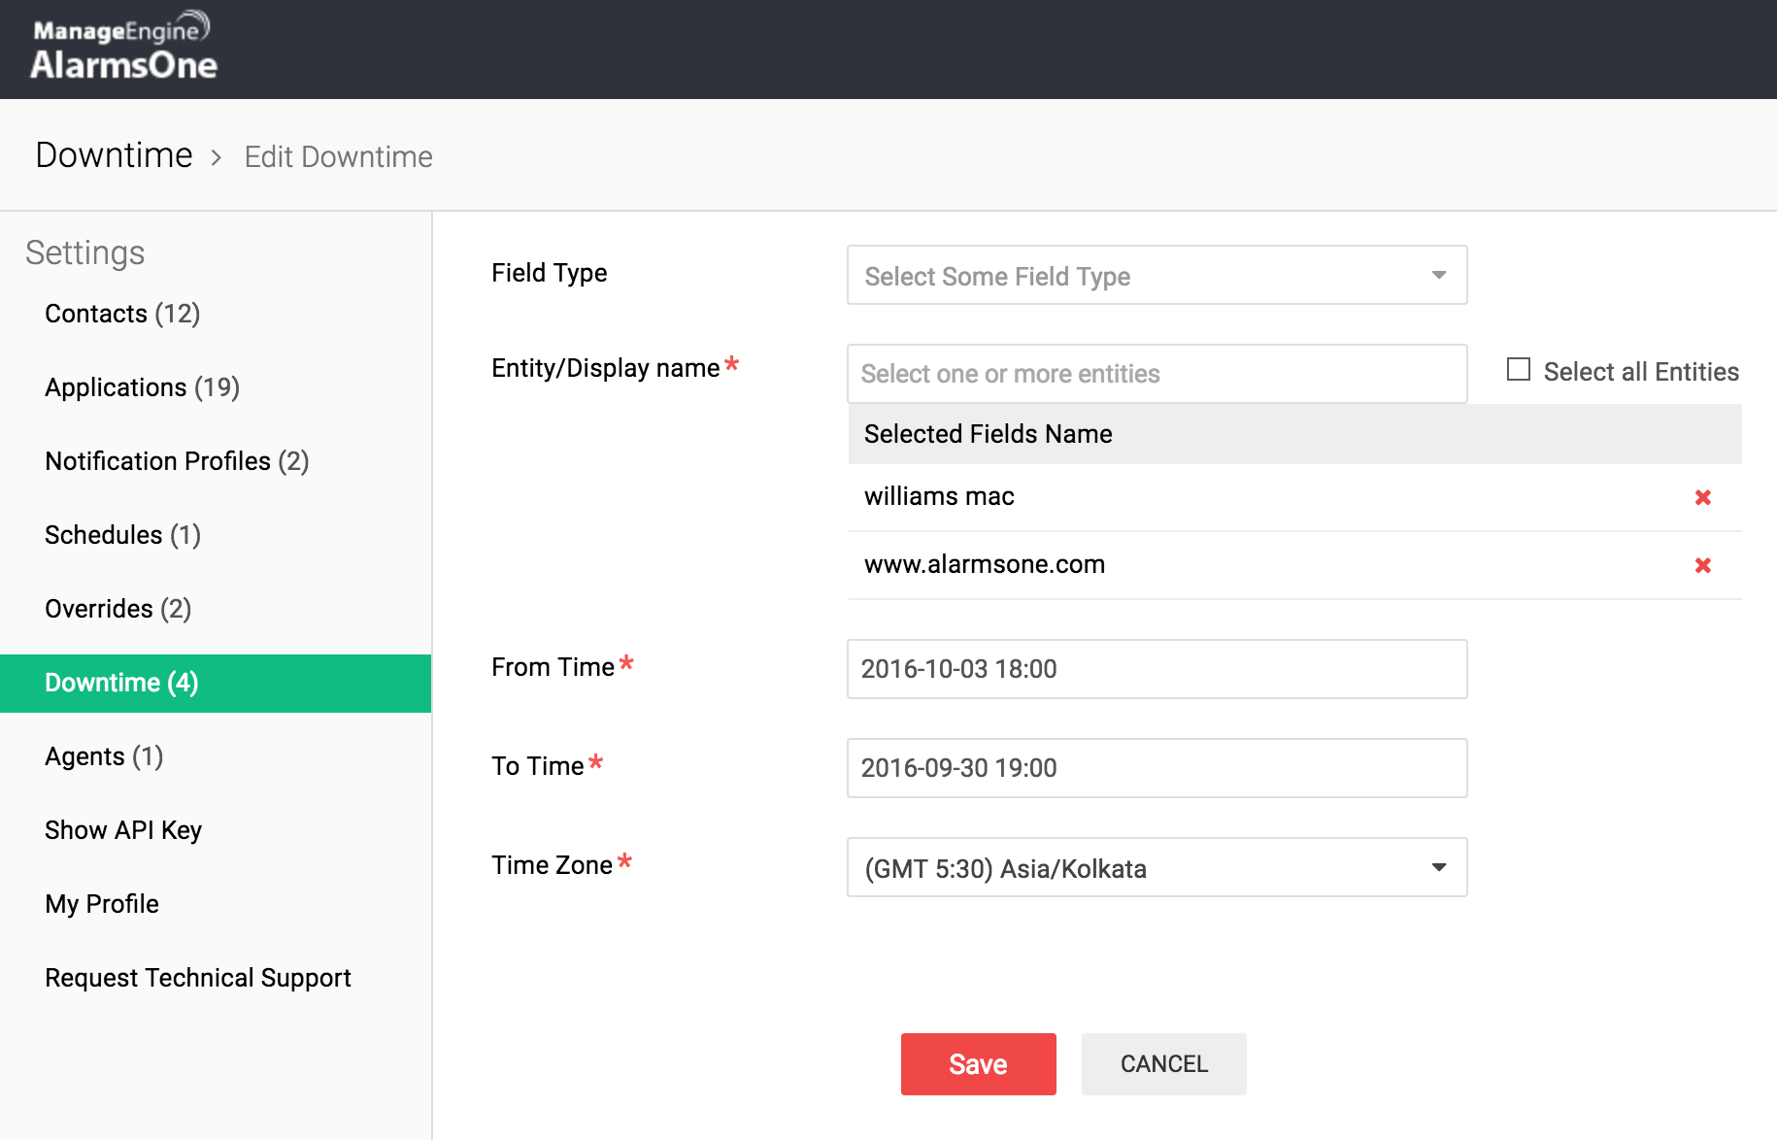Select Downtime (4) sidebar item

pos(216,683)
